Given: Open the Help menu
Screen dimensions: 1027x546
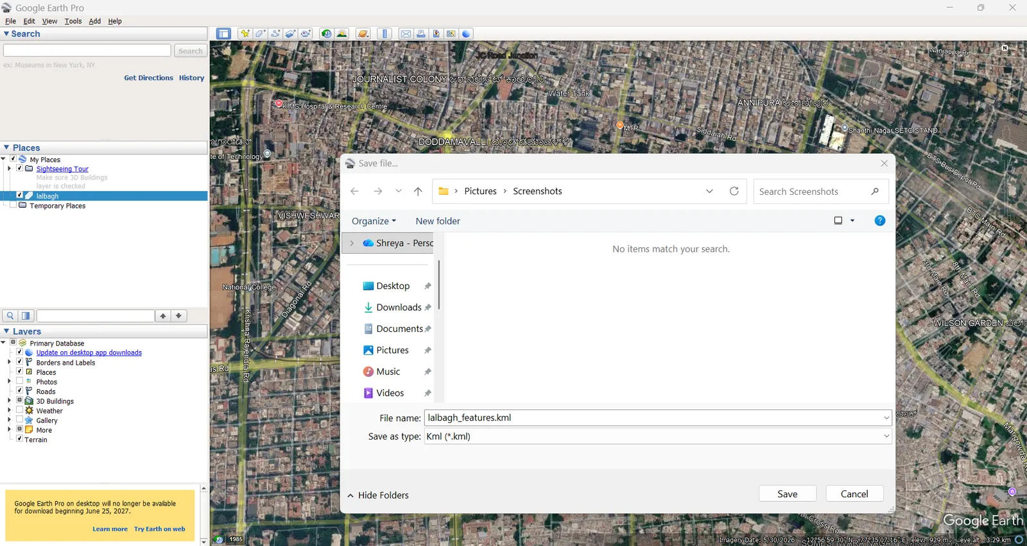Looking at the screenshot, I should [115, 21].
